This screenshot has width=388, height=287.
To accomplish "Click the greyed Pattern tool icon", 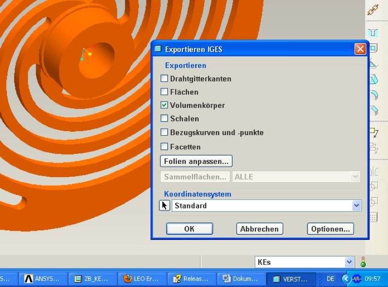I will click(374, 217).
